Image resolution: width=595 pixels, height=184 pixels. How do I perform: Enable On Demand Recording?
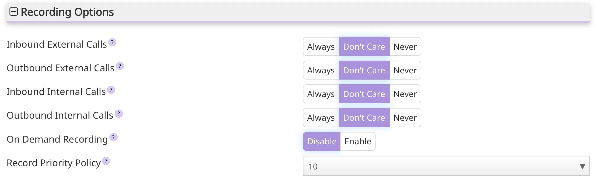(x=358, y=141)
